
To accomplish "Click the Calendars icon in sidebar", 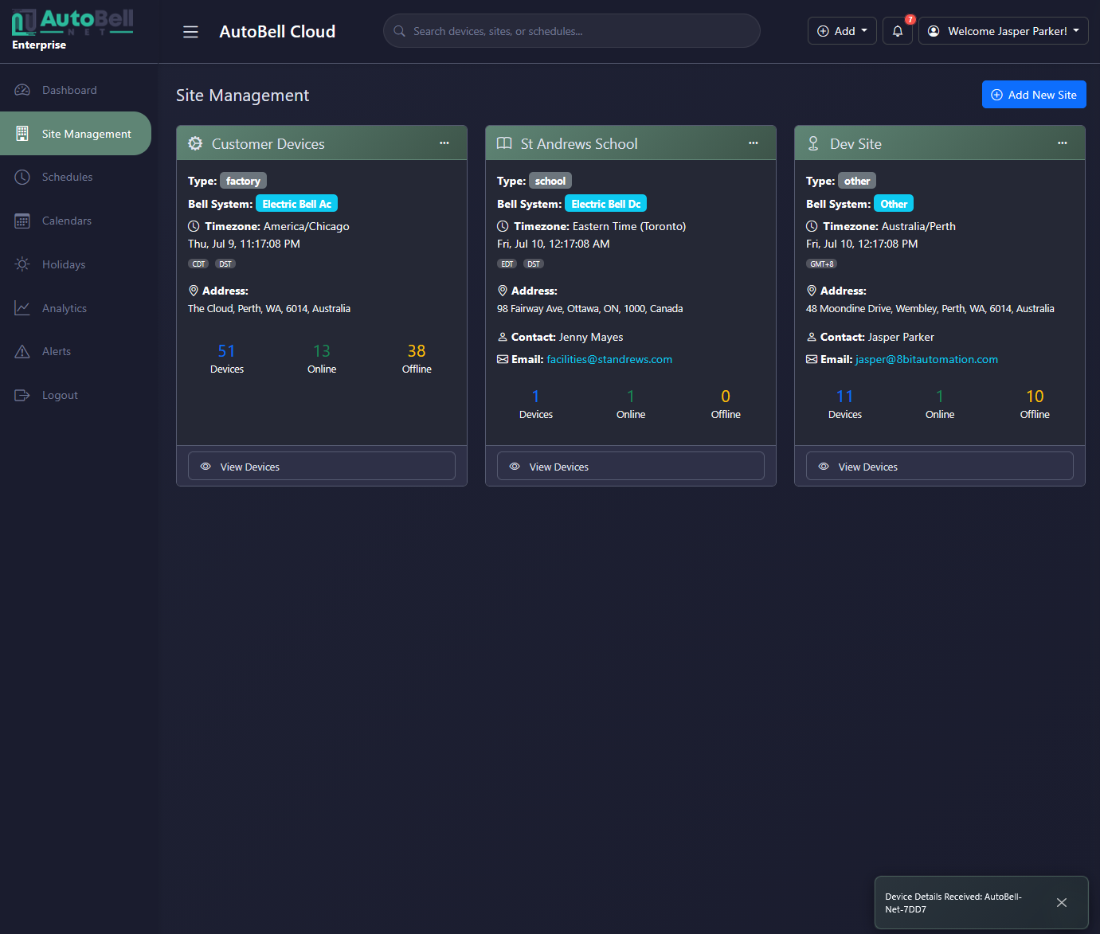I will click(22, 221).
